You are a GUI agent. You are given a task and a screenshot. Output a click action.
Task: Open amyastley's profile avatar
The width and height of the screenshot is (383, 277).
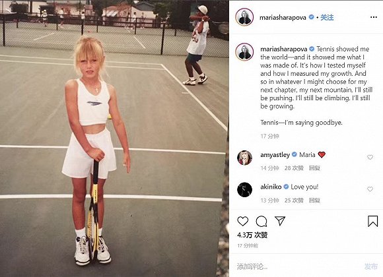(244, 158)
